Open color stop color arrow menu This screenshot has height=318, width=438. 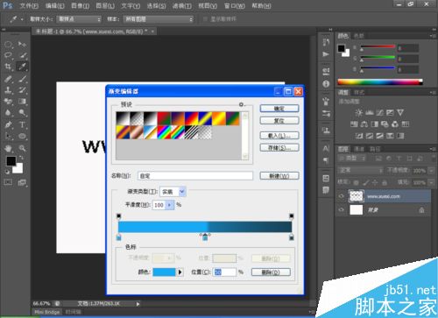tap(180, 272)
